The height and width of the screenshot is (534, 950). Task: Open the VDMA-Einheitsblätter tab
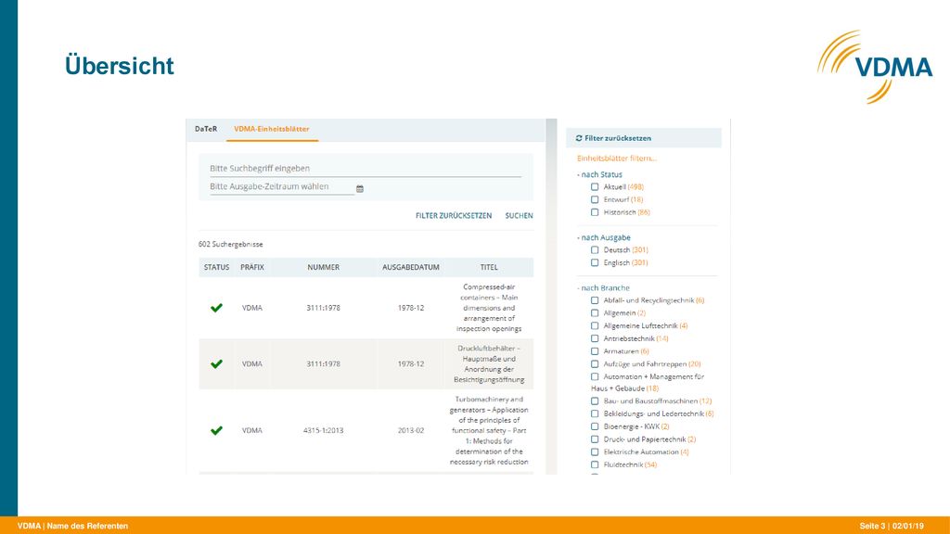pos(272,129)
